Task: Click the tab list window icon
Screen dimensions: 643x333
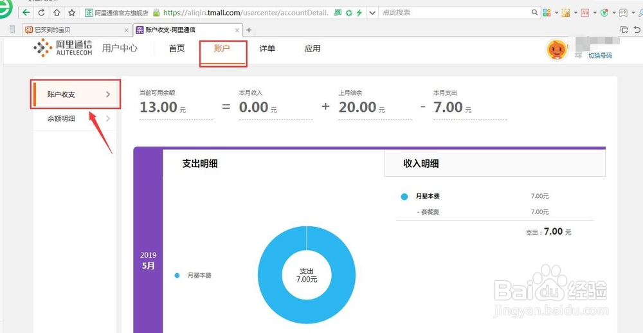Action: coord(624,30)
